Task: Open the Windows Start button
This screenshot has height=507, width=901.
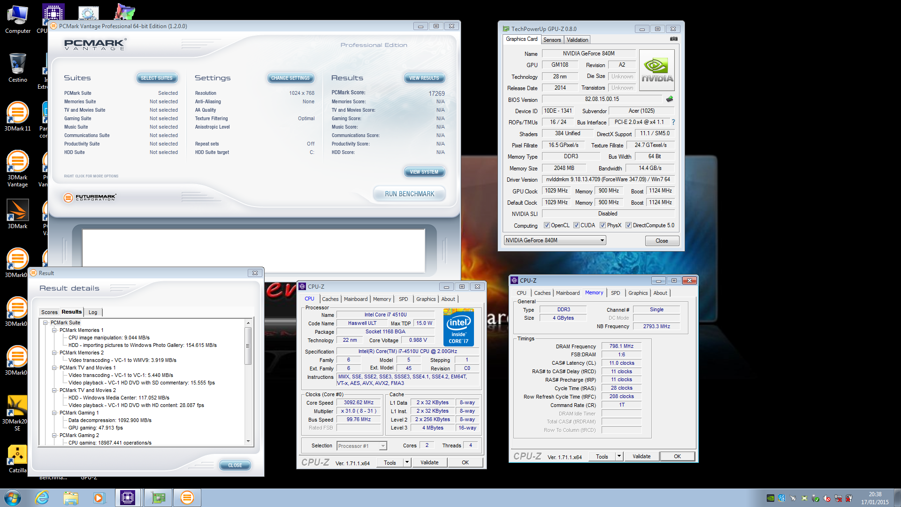Action: coord(13,498)
